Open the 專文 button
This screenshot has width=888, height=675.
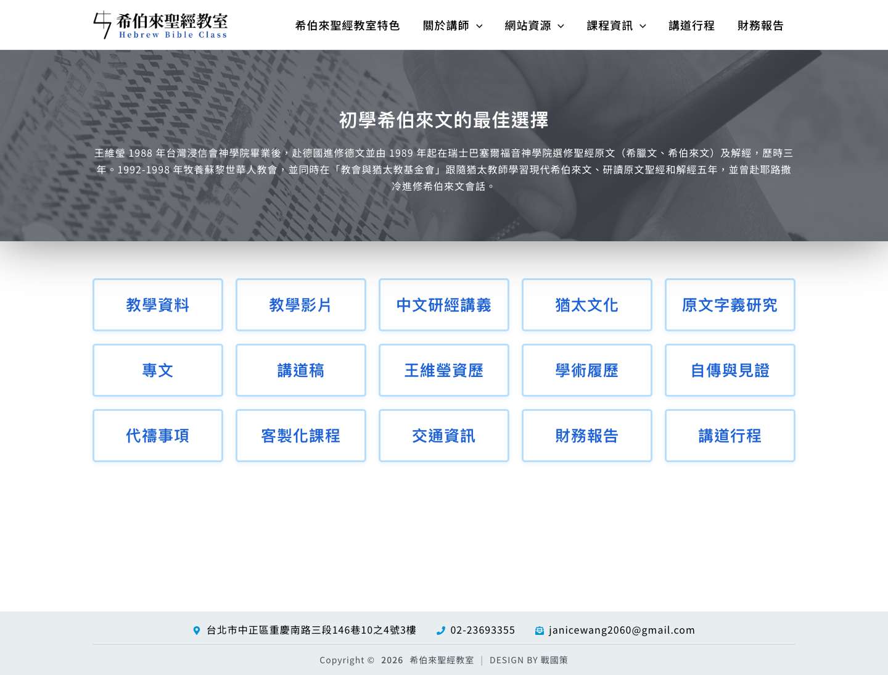(x=158, y=370)
